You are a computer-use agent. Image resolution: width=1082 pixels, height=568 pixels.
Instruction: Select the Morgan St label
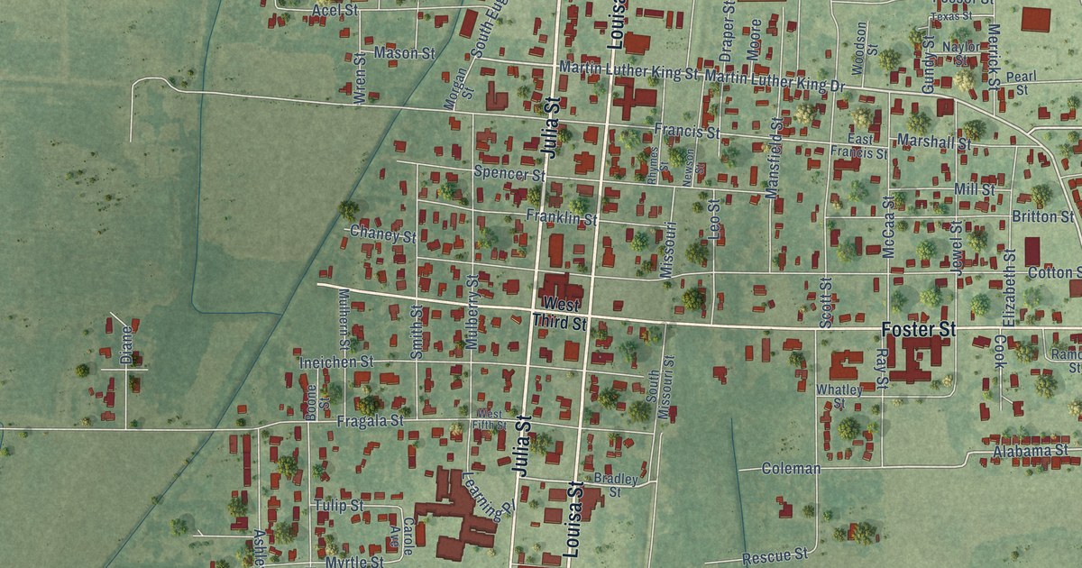[x=460, y=88]
